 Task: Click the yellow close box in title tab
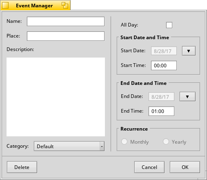(x=5, y=5)
